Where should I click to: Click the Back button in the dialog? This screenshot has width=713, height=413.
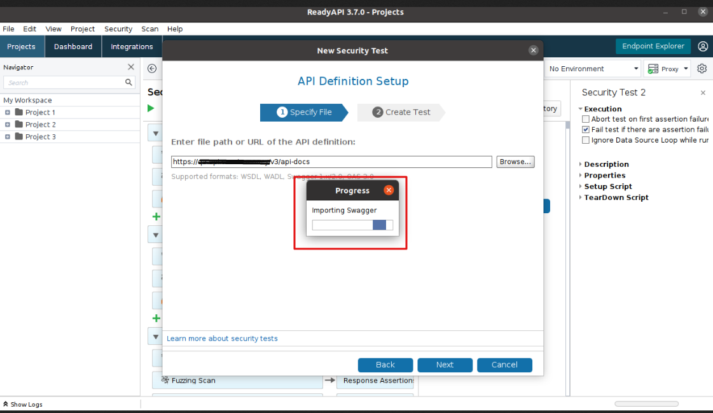(x=385, y=365)
